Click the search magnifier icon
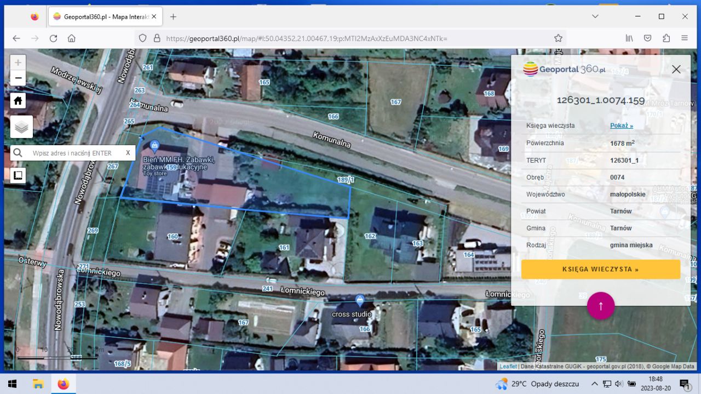The width and height of the screenshot is (701, 394). 18,153
